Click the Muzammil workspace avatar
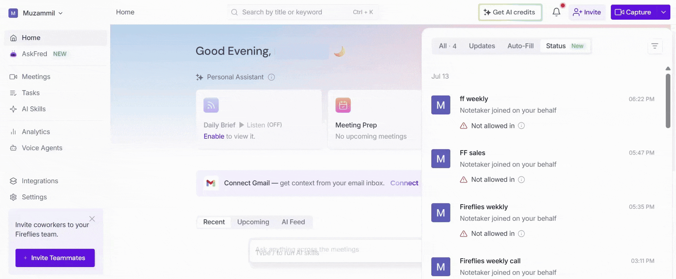 tap(13, 13)
